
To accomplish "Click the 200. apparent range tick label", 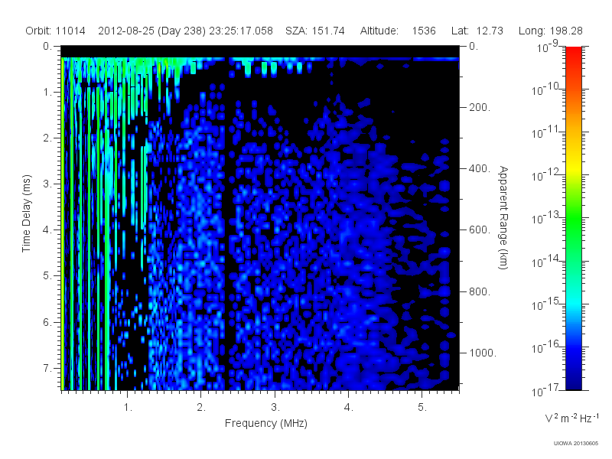I will [x=480, y=107].
